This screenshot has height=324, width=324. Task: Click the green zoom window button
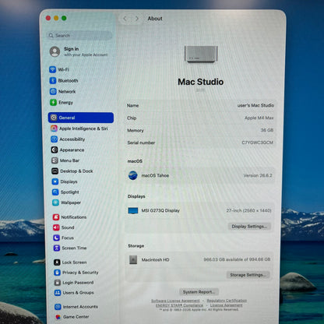coord(64,18)
